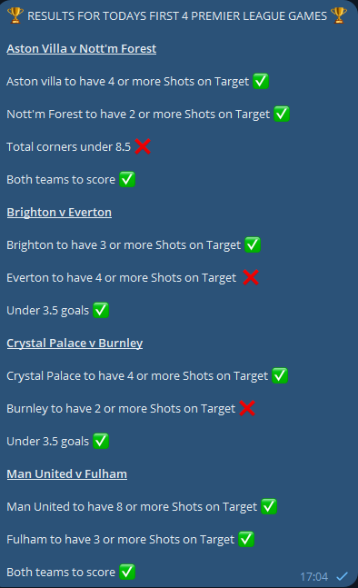Click green check after Man United 8 shots
The image size is (358, 588).
click(x=269, y=506)
